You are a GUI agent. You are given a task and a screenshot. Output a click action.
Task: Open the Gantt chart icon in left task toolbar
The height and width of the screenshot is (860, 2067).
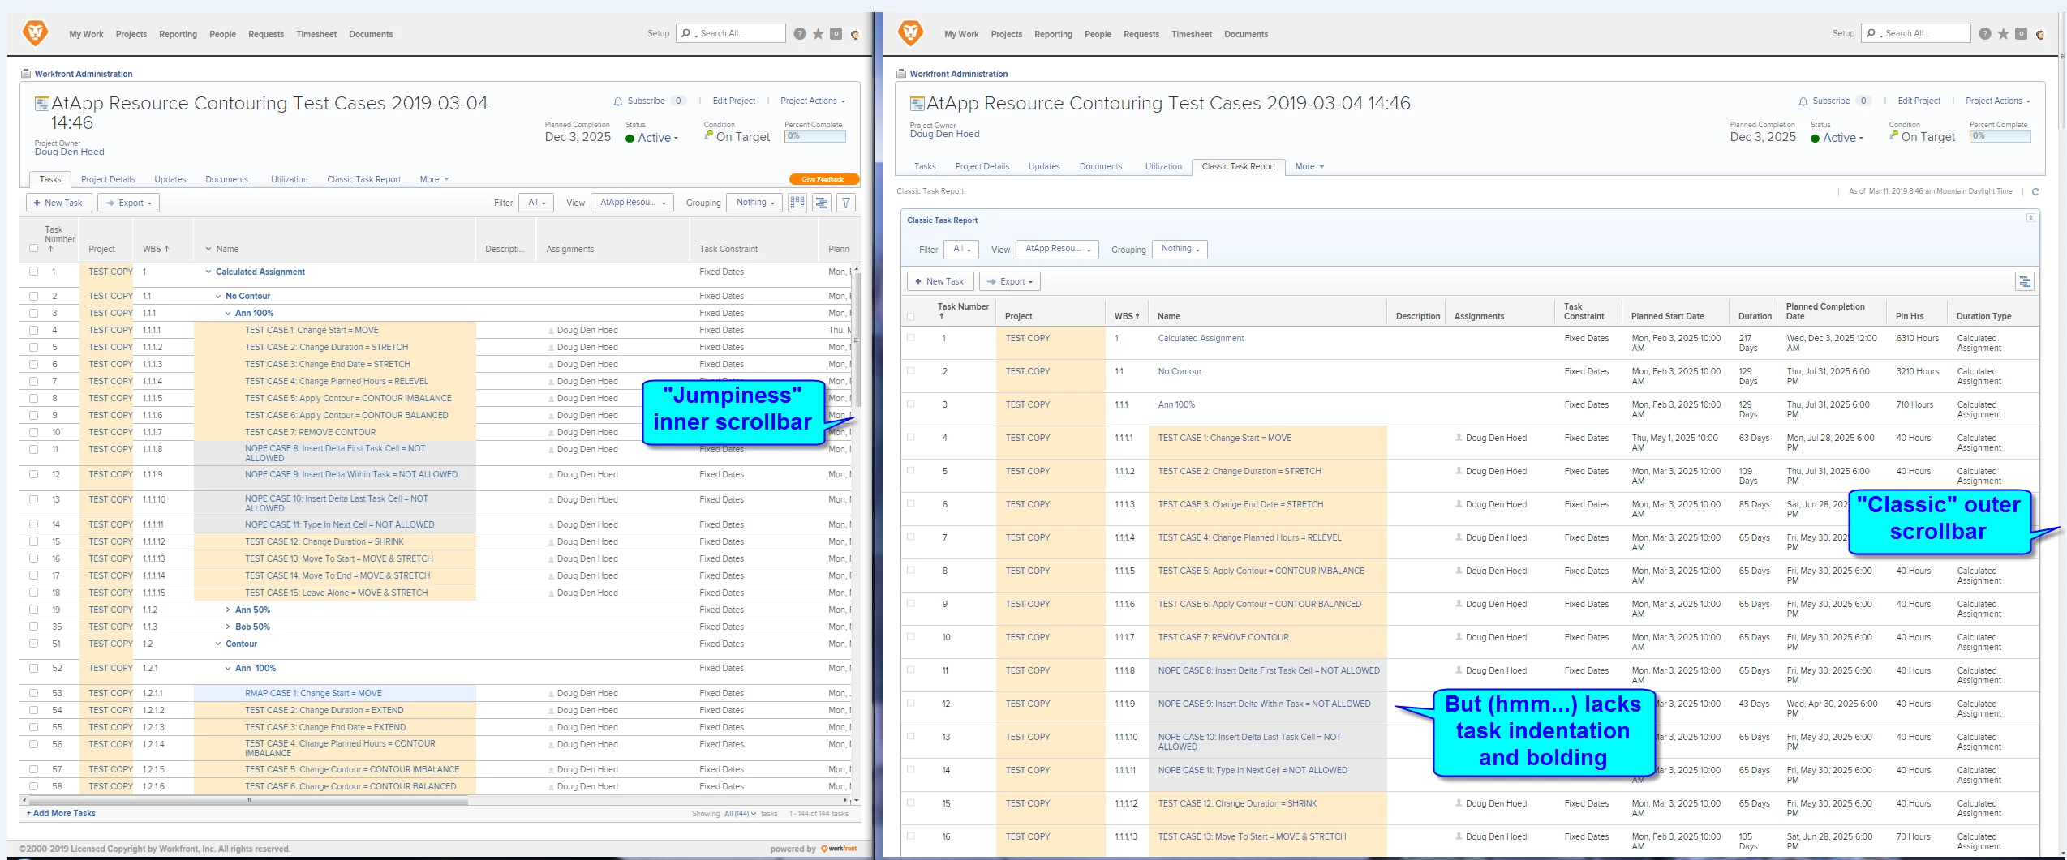point(822,203)
